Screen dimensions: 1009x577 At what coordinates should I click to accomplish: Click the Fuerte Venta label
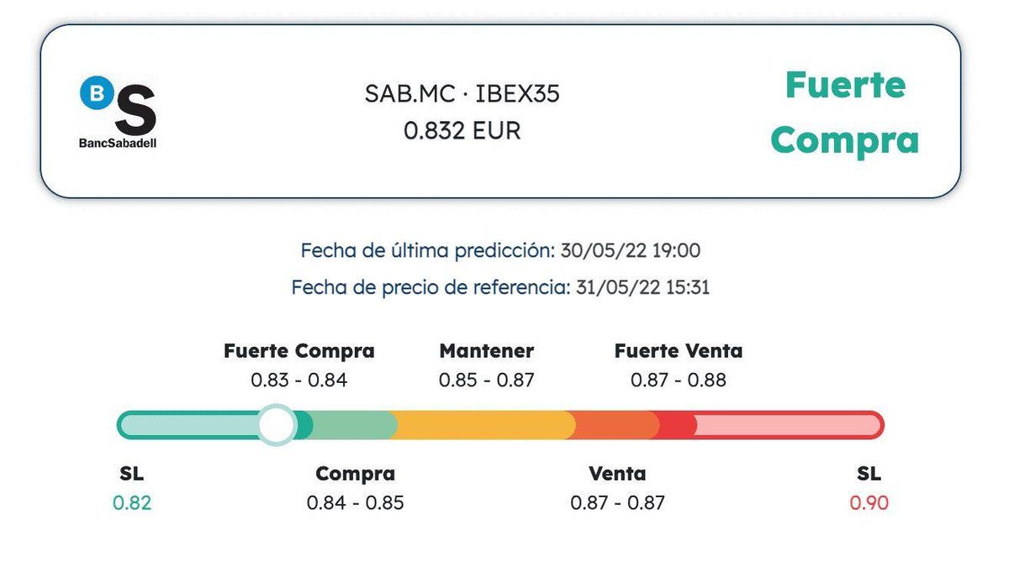pos(678,350)
